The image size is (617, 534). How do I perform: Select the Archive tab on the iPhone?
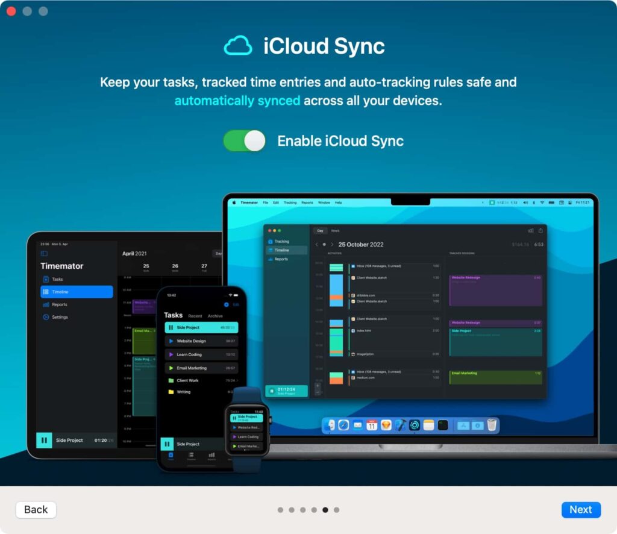coord(215,316)
